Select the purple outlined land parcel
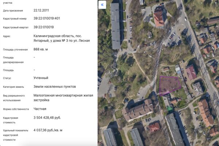Image resolution: width=219 pixels, height=146 pixels. coord(169,86)
